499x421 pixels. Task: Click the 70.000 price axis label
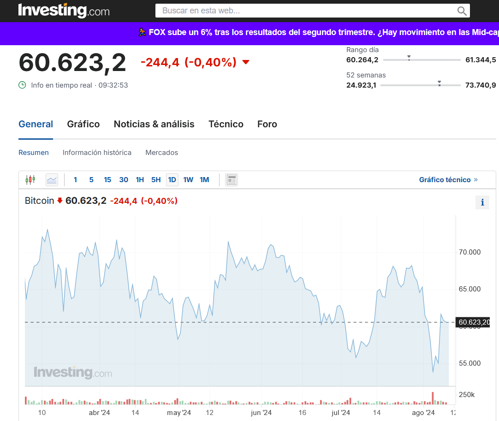point(470,252)
